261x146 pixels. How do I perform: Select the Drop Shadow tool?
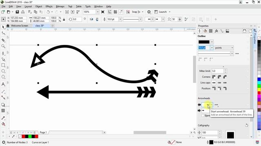click(3, 105)
